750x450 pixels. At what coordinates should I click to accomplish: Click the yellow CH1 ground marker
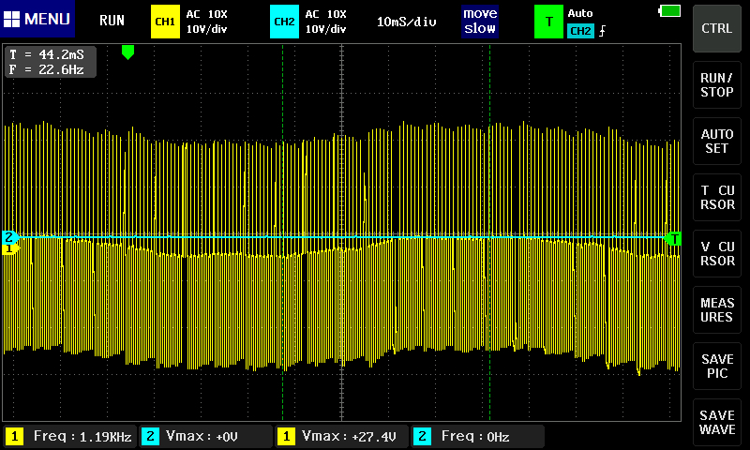(9, 248)
